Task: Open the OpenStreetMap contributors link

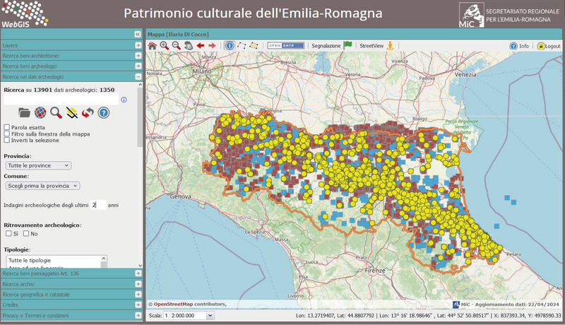Action: click(189, 304)
